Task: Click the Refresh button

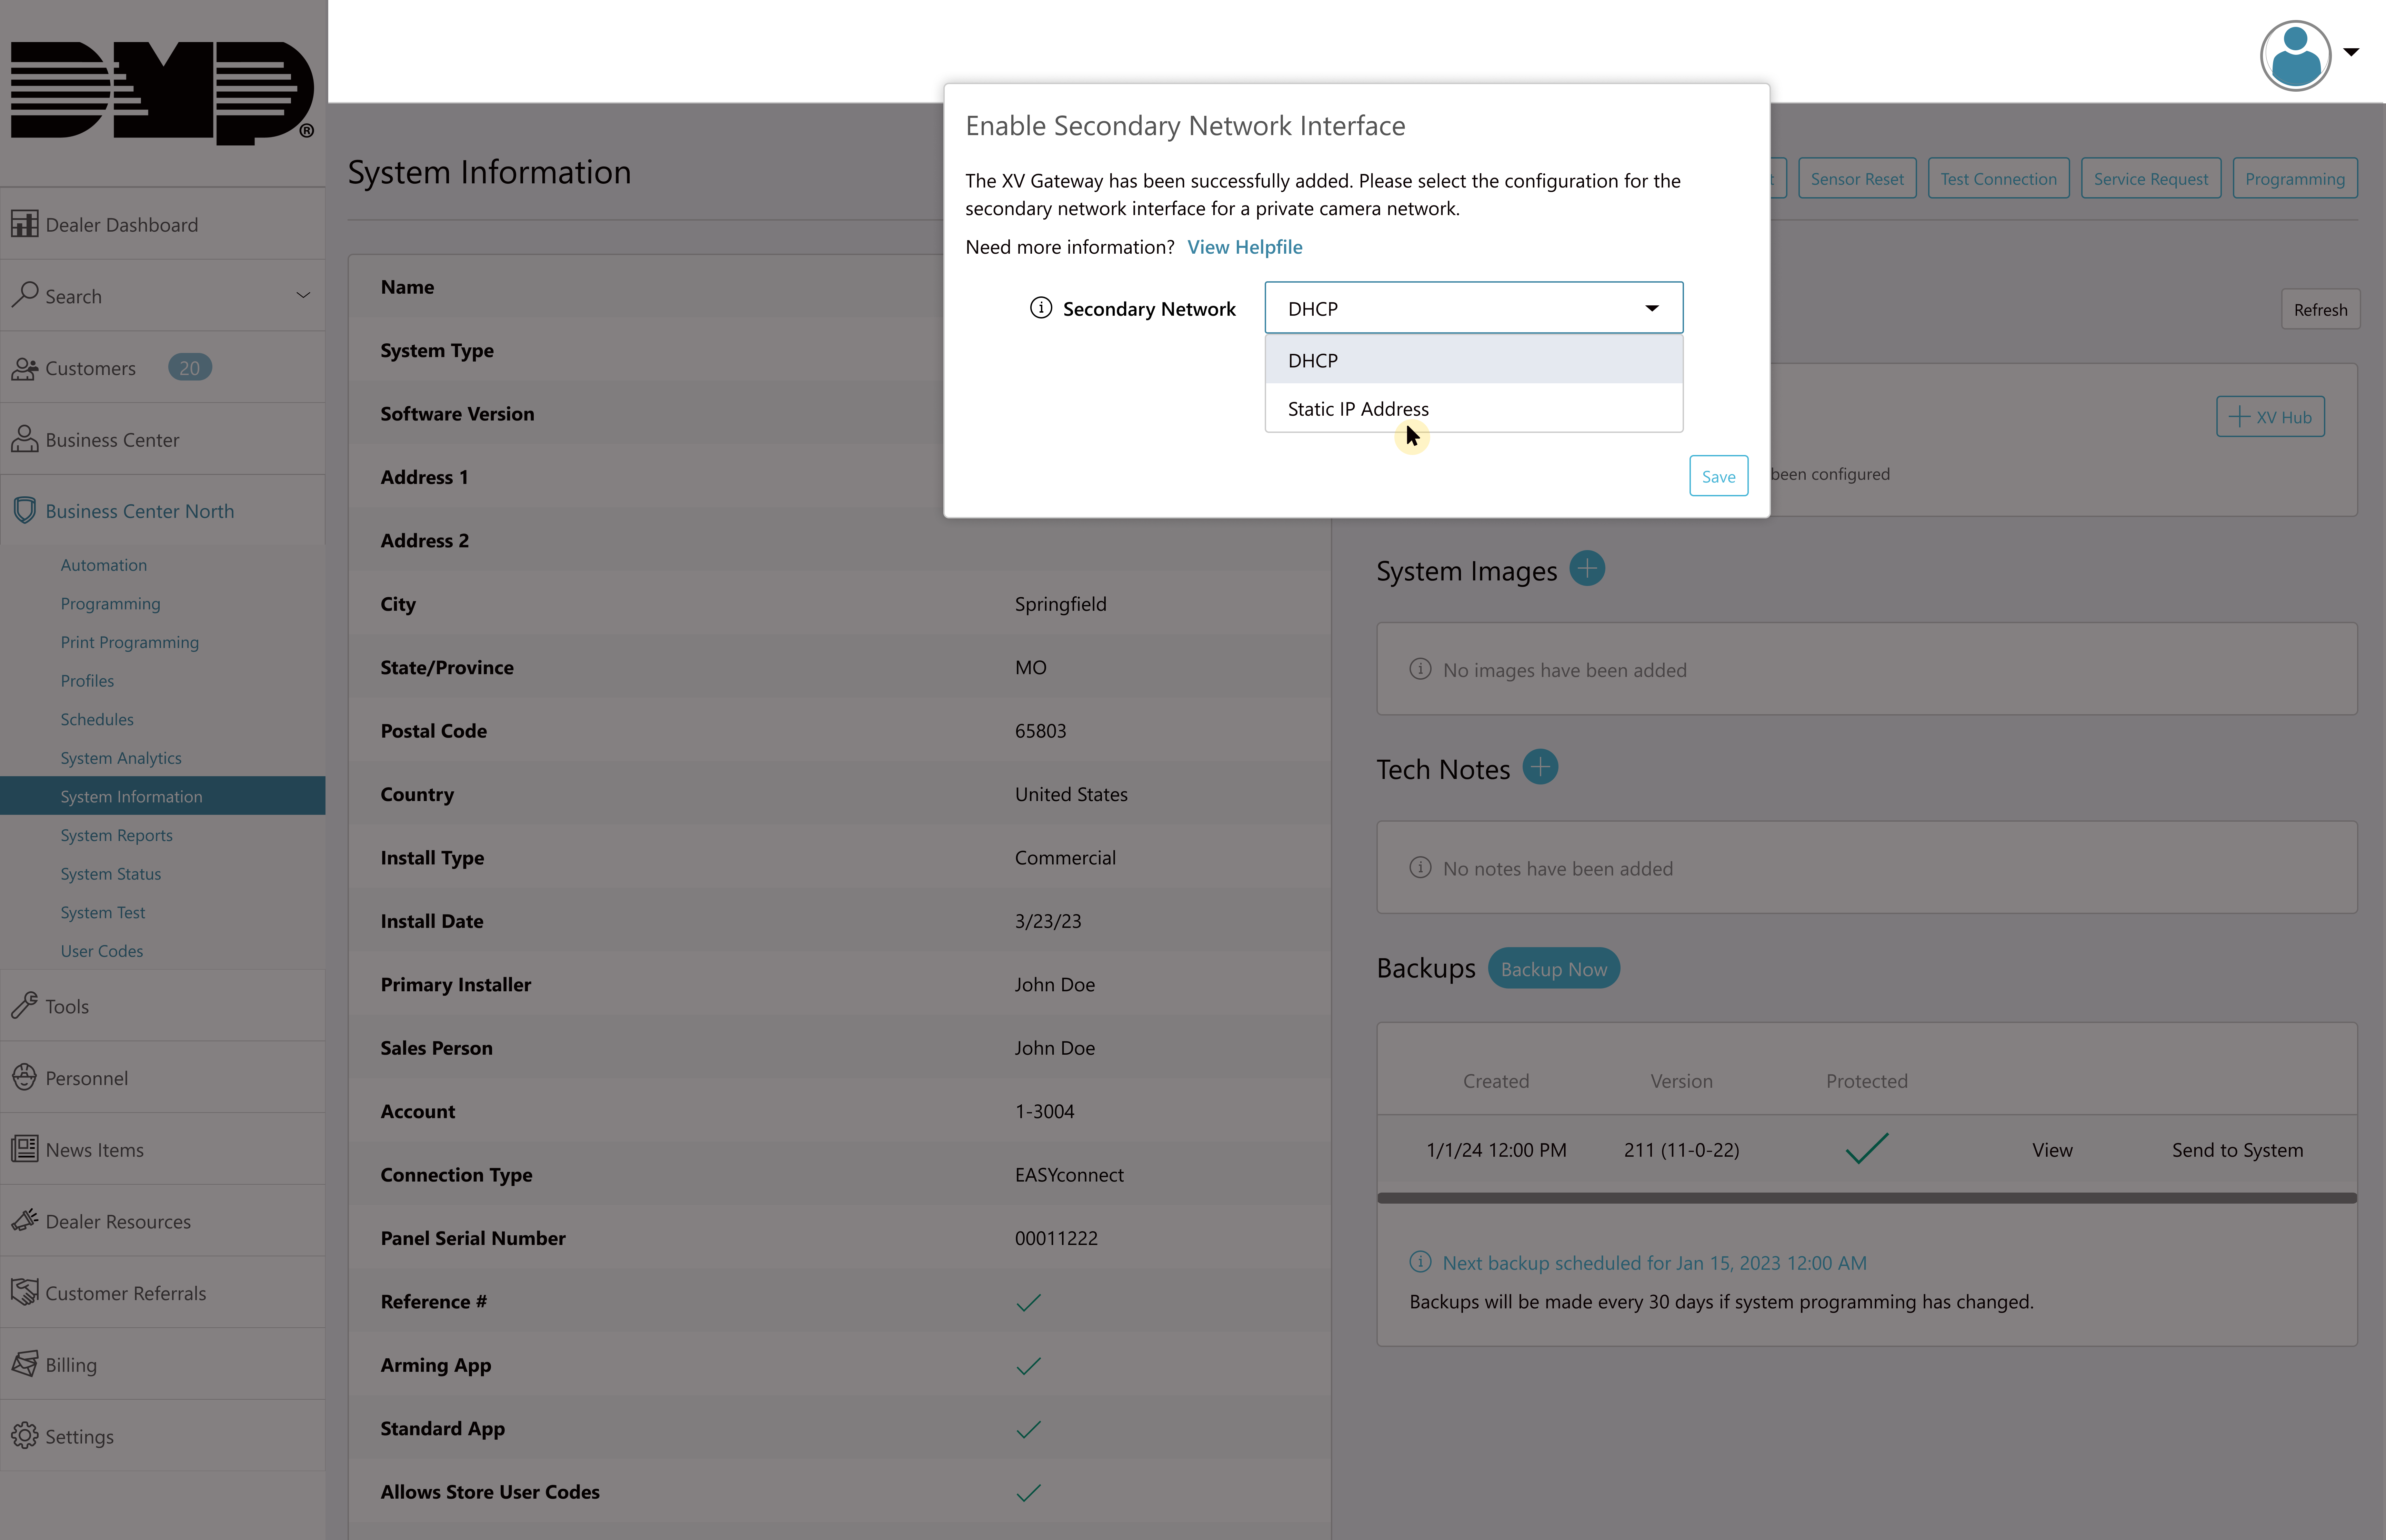Action: click(x=2320, y=309)
